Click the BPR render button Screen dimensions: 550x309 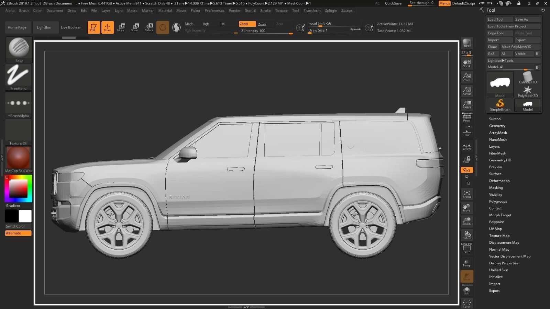[466, 43]
